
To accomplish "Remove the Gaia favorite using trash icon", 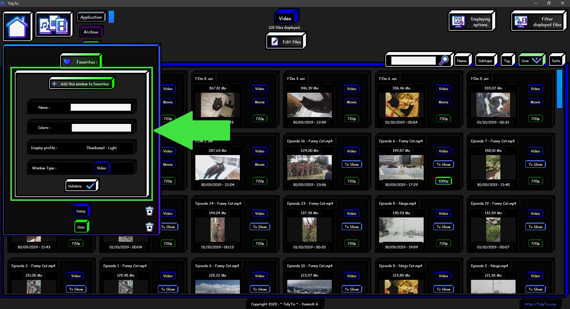I will tap(150, 227).
